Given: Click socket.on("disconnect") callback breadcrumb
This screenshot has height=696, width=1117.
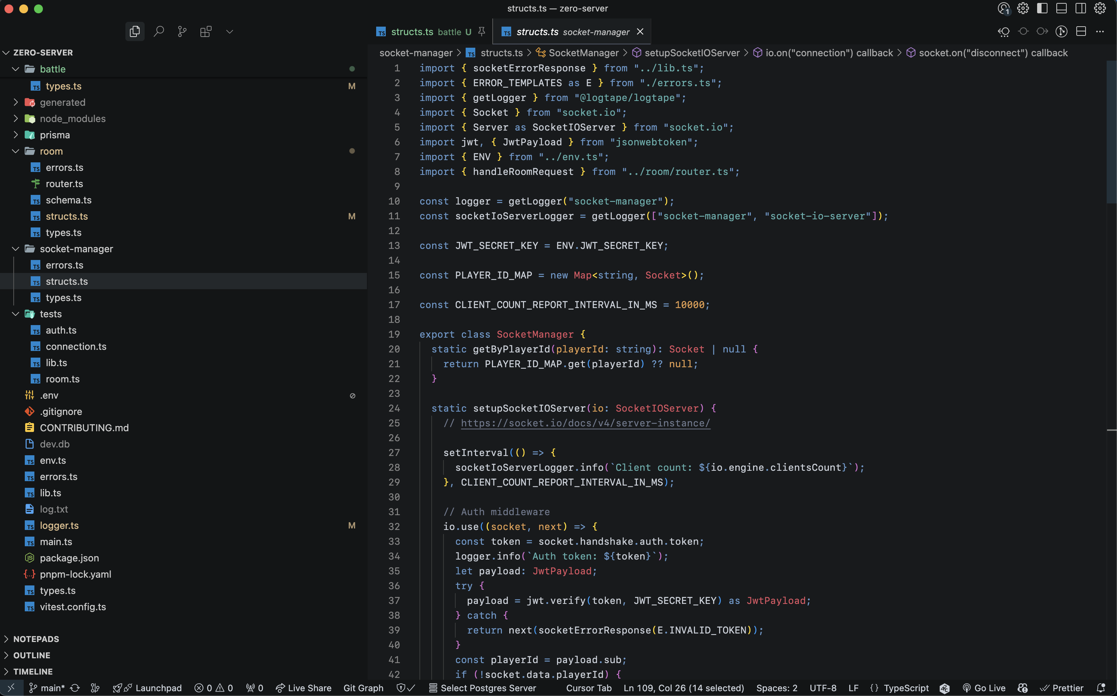Looking at the screenshot, I should pos(993,53).
